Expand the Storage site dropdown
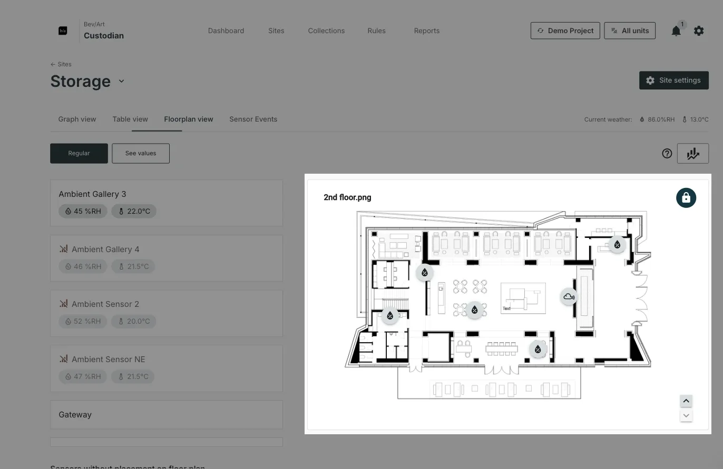 click(x=121, y=81)
